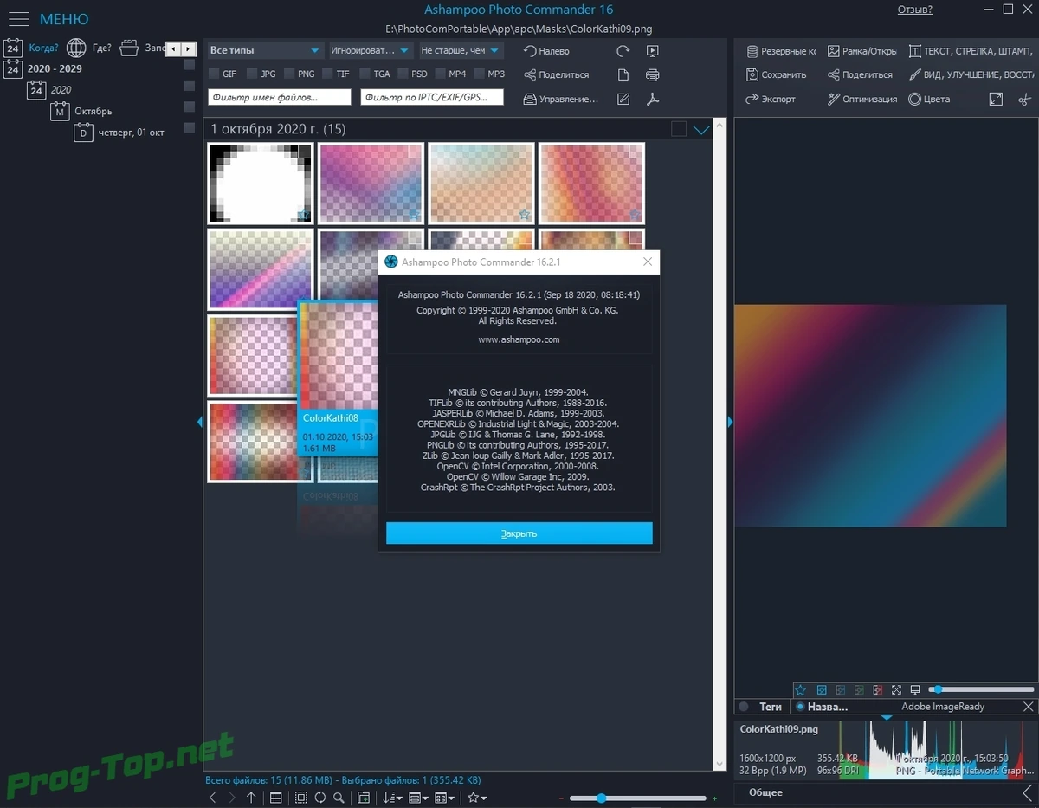Toggle the PNG filter checkbox
1039x808 pixels.
click(289, 74)
